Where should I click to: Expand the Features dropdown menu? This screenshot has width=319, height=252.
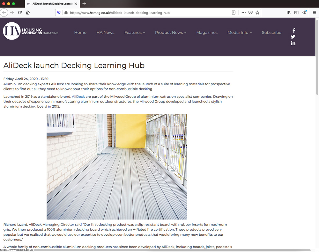(x=135, y=33)
